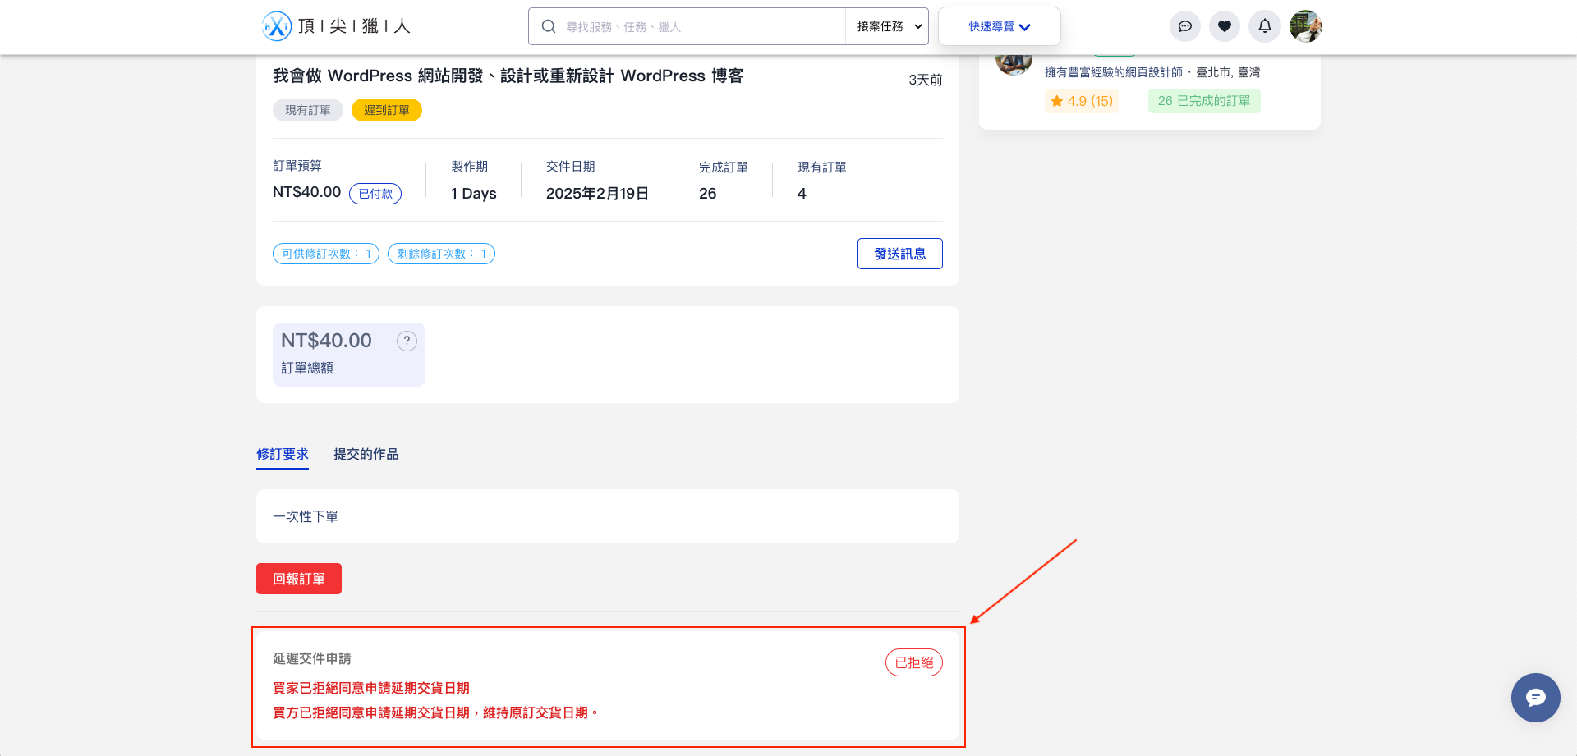Screen dimensions: 1577x756
Task: Select the 修訂要求 tab
Action: 282,454
